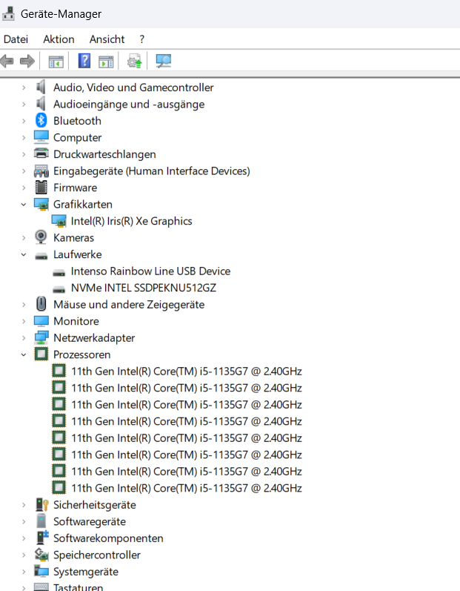Screen dimensions: 460x591
Task: Select Intenso Rainbow Line USB Device
Action: pos(150,271)
